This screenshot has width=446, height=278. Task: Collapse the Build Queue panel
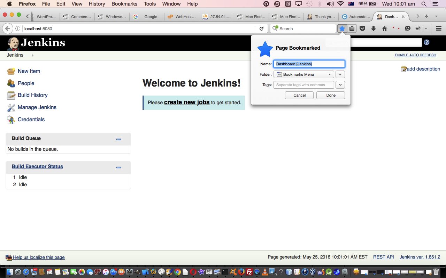(x=118, y=139)
